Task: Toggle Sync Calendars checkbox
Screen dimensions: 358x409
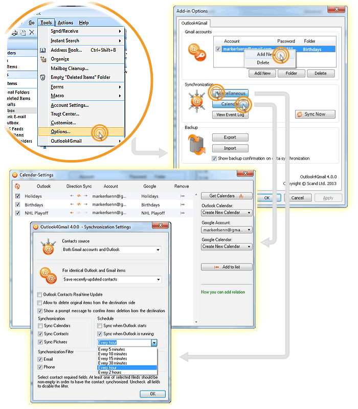Action: click(40, 326)
